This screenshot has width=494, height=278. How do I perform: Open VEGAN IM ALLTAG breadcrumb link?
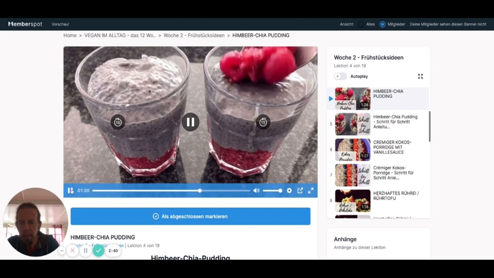(x=120, y=35)
